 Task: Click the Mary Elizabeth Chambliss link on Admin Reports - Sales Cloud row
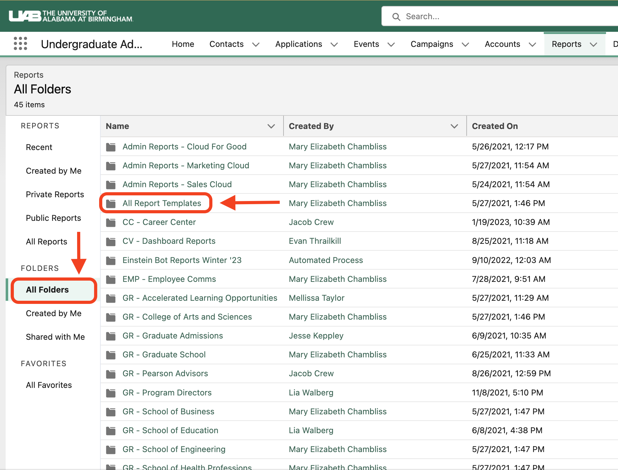pyautogui.click(x=337, y=184)
